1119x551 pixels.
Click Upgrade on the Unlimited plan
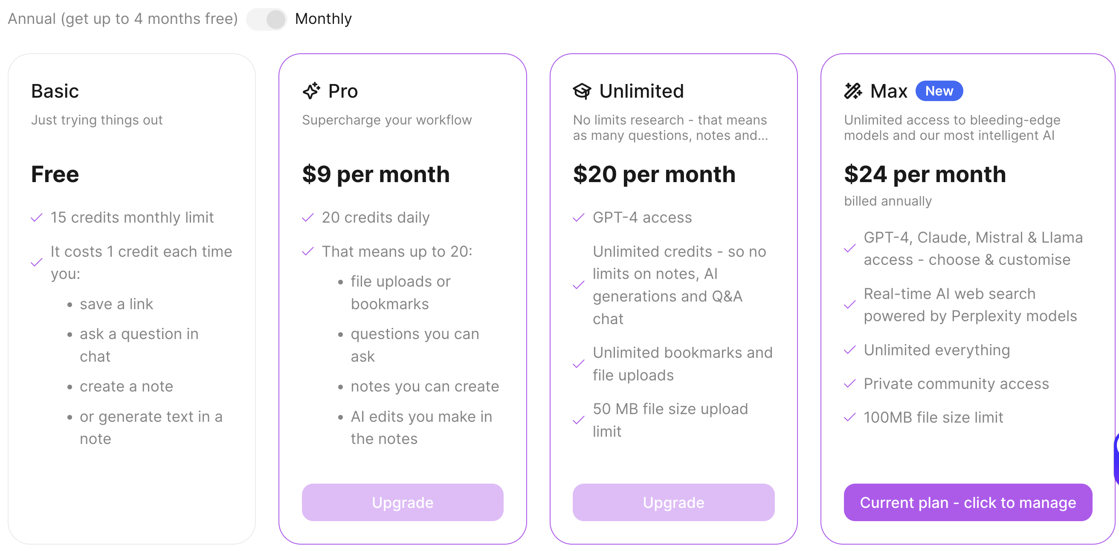point(673,502)
